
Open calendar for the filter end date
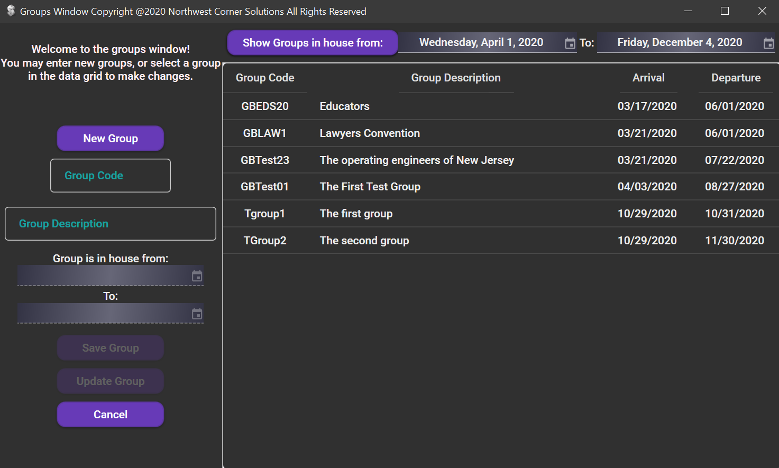tap(768, 43)
